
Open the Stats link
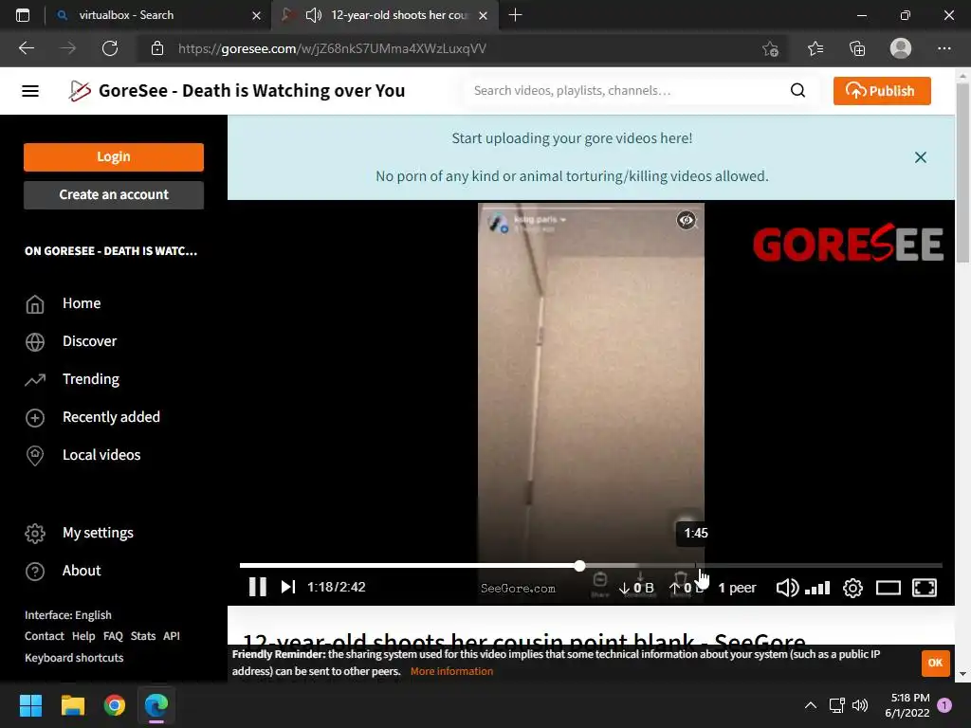[143, 636]
